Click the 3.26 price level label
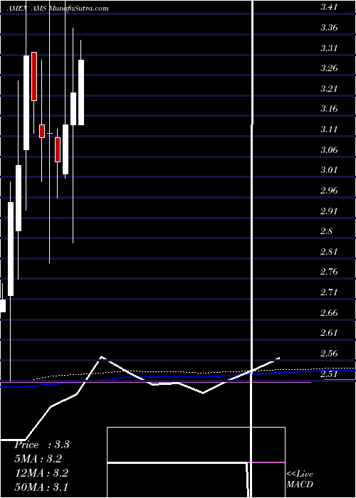 click(x=329, y=68)
